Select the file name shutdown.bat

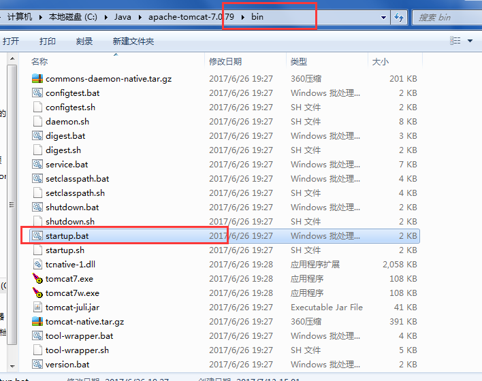tap(72, 208)
